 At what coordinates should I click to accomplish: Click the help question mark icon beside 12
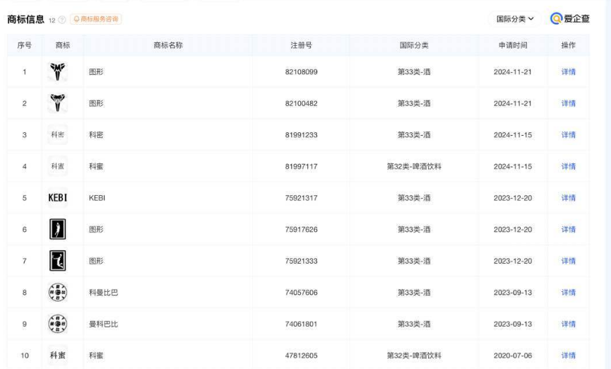[62, 20]
